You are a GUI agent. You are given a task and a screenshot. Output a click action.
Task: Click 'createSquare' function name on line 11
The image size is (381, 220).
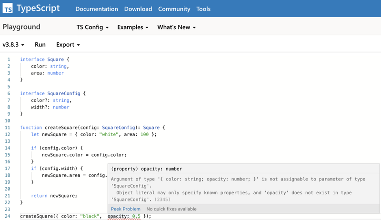coord(61,128)
